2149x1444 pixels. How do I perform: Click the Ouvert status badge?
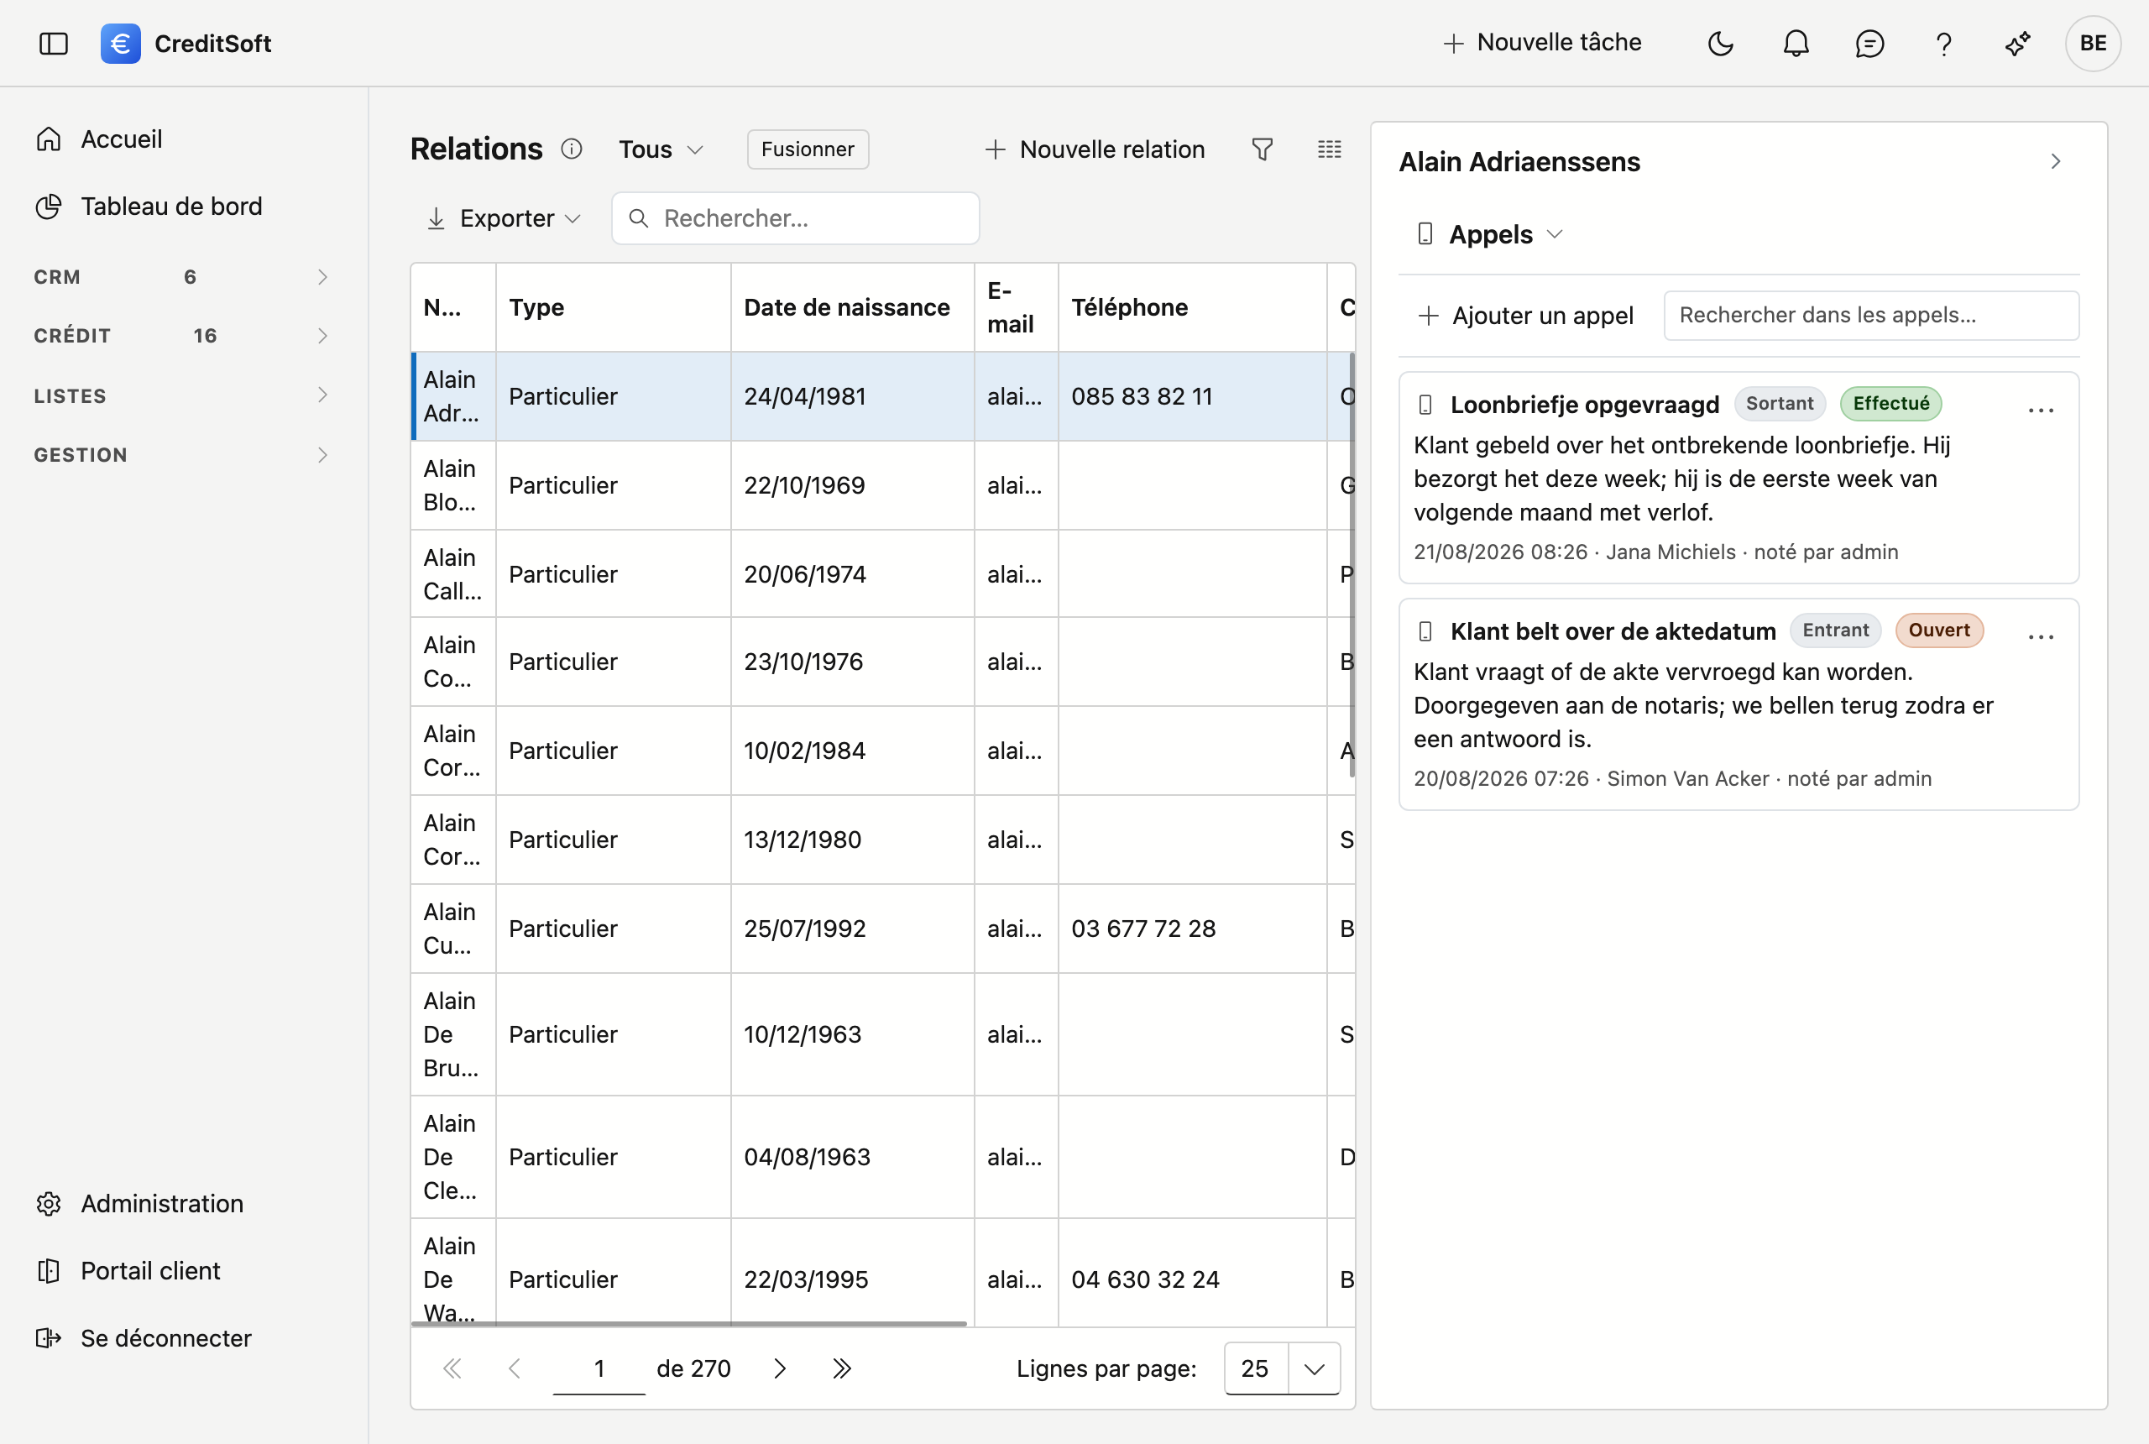click(1938, 630)
